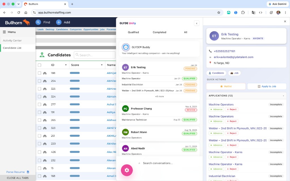Collapse the Applications (12) section
Viewport: 290px width, 181px height.
pos(283,96)
